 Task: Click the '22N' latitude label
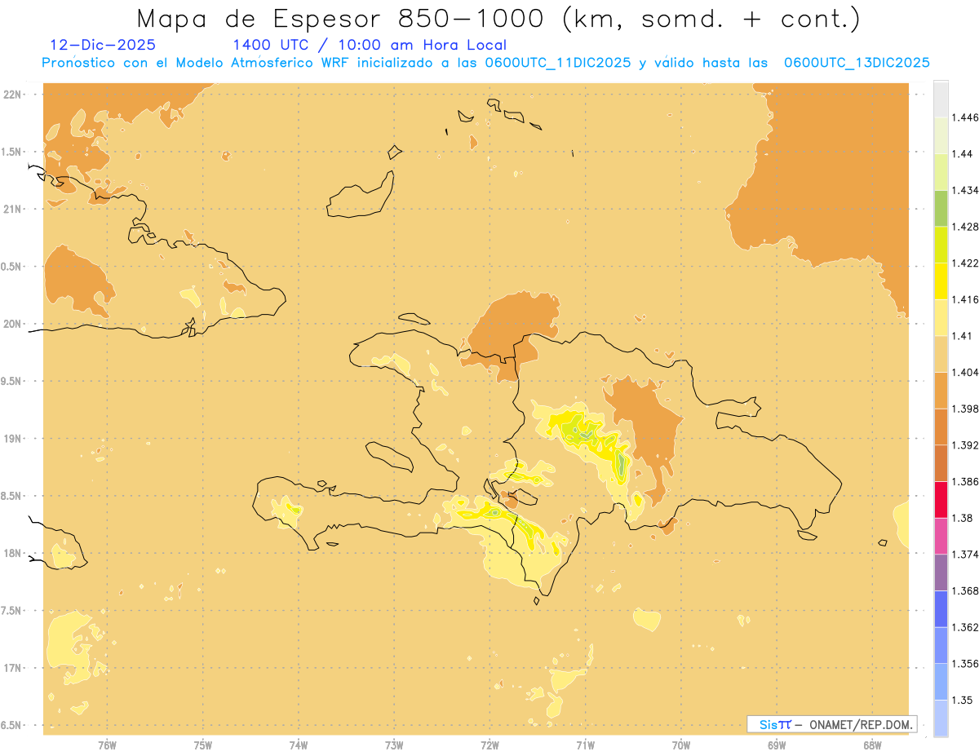(x=13, y=95)
